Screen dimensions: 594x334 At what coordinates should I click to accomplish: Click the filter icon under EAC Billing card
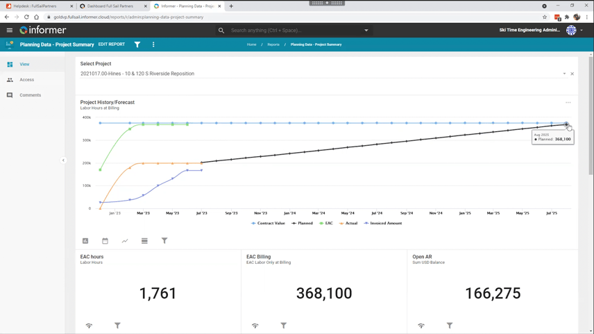click(283, 326)
